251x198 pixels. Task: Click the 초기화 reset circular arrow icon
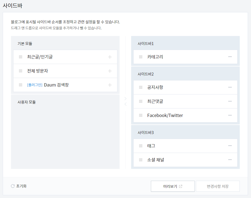[13, 186]
